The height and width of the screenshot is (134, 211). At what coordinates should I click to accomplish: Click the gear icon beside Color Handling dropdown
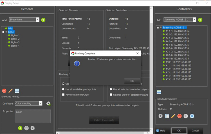pos(48,104)
